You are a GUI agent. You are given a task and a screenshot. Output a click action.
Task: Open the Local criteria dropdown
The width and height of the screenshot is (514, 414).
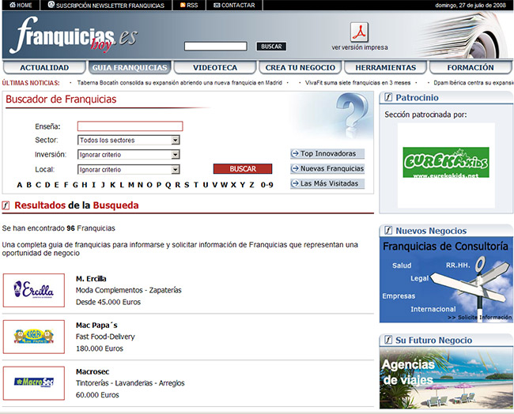[129, 170]
